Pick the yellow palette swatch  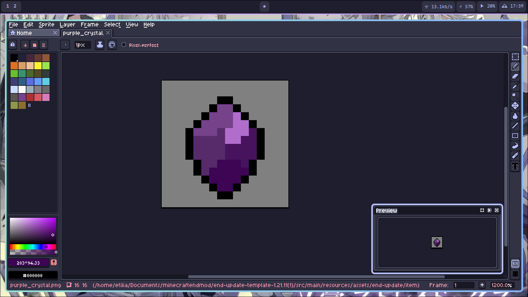38,66
